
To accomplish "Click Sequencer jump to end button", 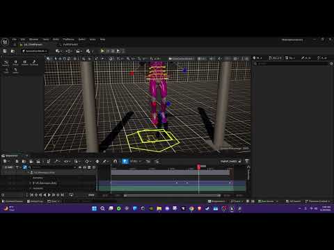I will click(x=62, y=195).
